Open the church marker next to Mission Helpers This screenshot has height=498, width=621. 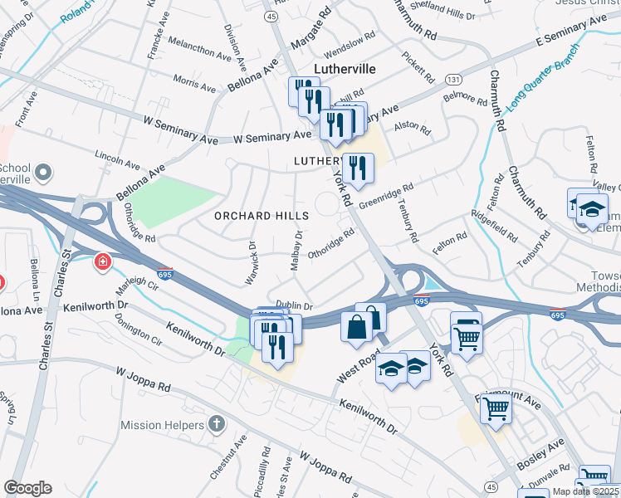tap(217, 425)
